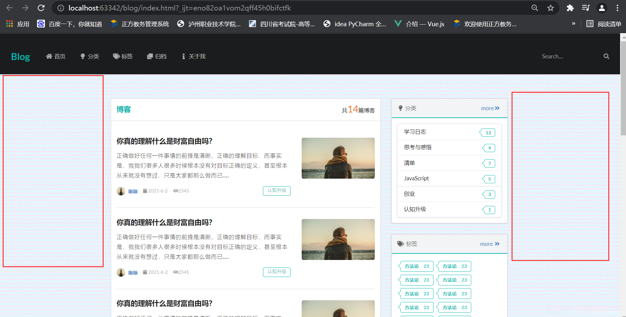This screenshot has height=317, width=626.
Task: Open the 创业 category
Action: point(449,194)
